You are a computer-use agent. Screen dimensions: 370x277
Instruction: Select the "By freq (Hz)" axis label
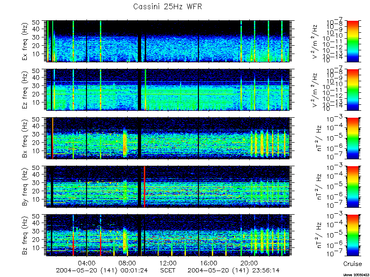coord(25,187)
